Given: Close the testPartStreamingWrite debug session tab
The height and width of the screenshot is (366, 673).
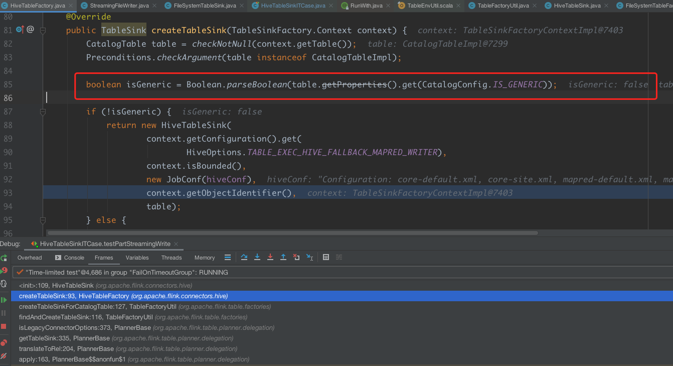Looking at the screenshot, I should coord(177,243).
